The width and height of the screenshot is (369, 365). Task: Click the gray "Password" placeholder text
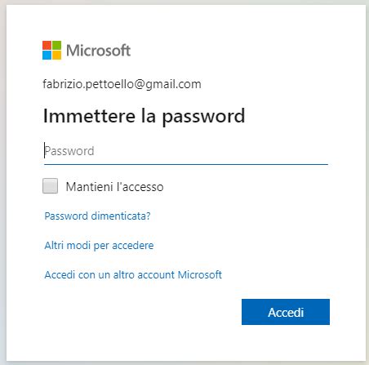[x=69, y=151]
